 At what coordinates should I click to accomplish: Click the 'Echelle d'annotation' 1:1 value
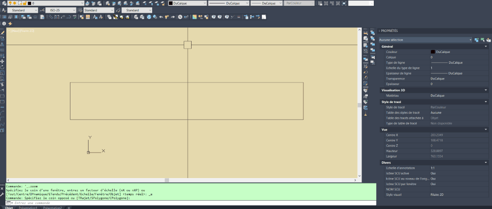click(x=433, y=168)
